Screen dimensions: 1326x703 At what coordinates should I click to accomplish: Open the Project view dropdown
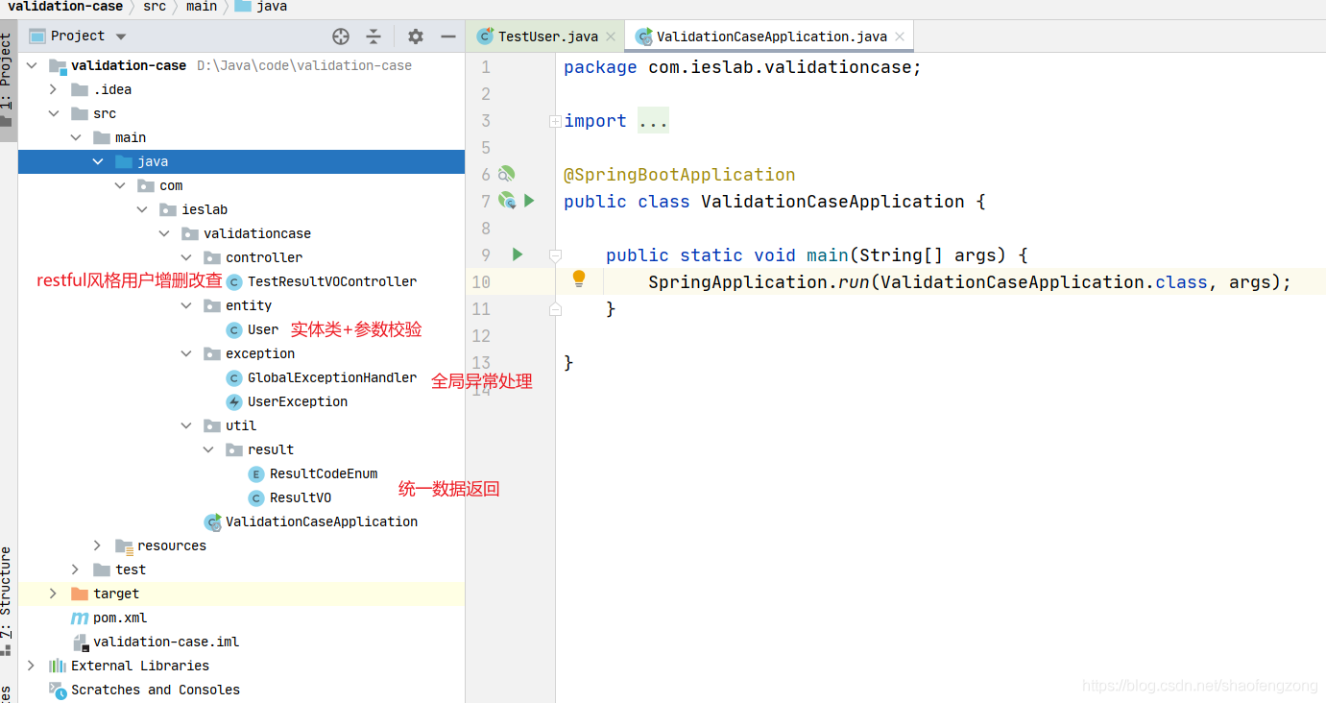[121, 36]
